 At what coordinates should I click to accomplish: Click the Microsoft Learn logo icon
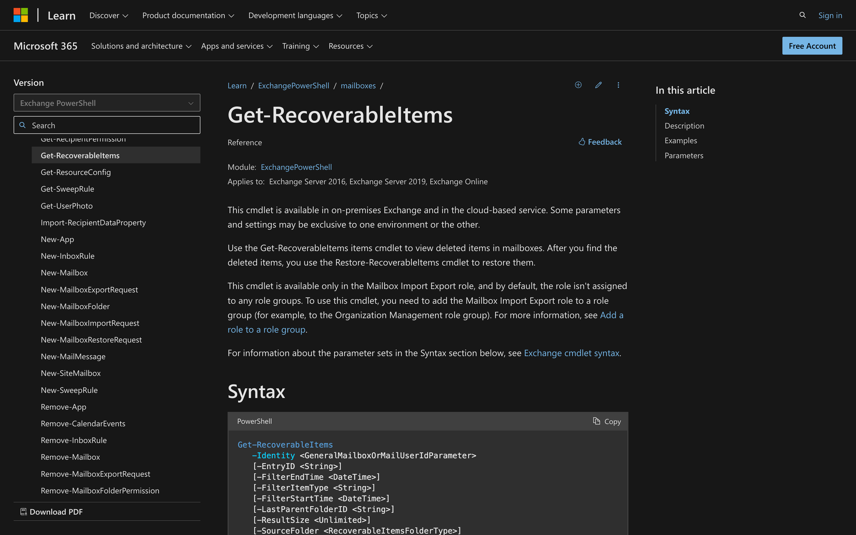(x=21, y=15)
